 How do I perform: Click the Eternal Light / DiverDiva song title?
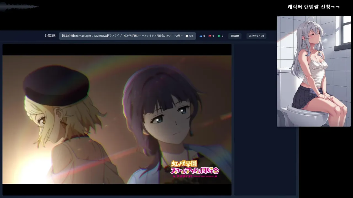[122, 36]
